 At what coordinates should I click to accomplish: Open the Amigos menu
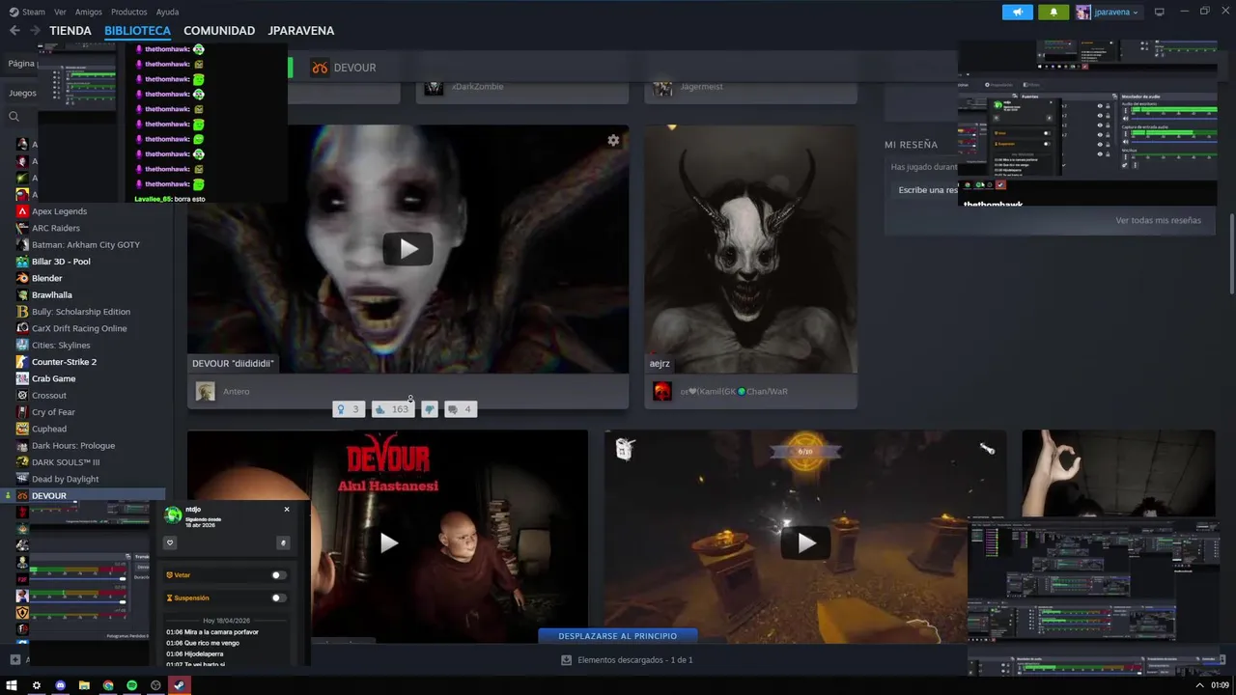coord(88,12)
